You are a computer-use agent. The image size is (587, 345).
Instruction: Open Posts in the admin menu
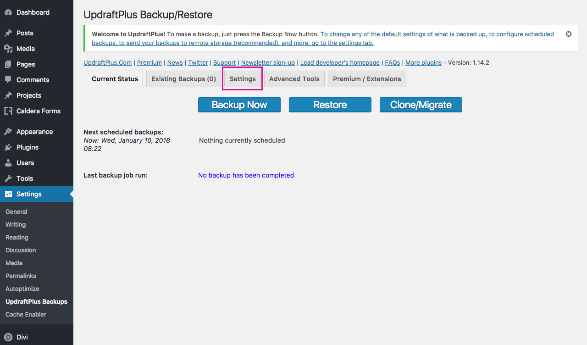(x=25, y=33)
